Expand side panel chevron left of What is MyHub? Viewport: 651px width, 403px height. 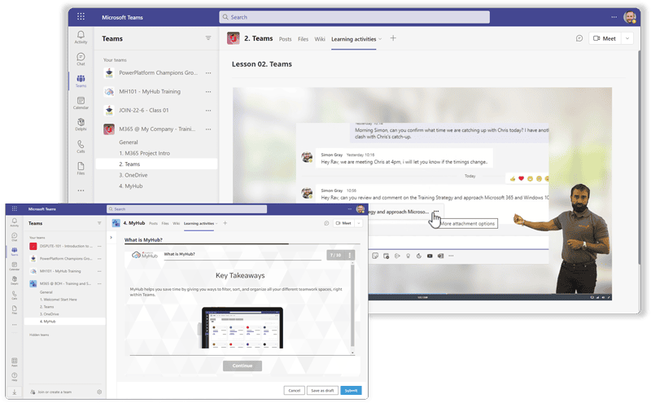click(111, 238)
